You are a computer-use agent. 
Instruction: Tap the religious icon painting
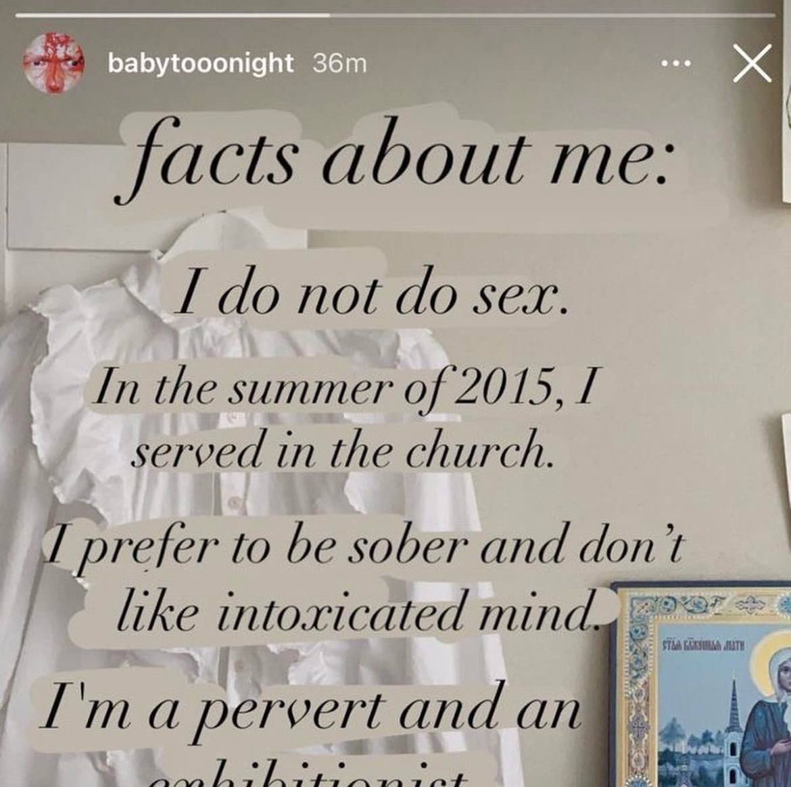(700, 684)
